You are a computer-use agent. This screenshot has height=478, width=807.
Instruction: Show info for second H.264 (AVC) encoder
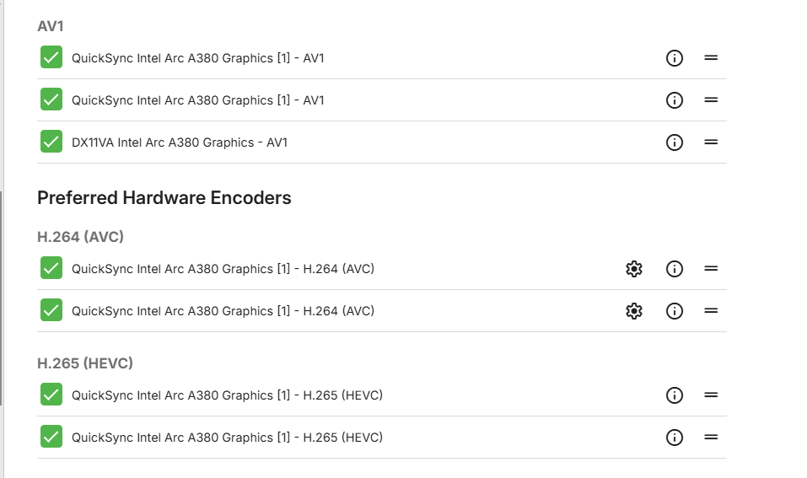675,311
